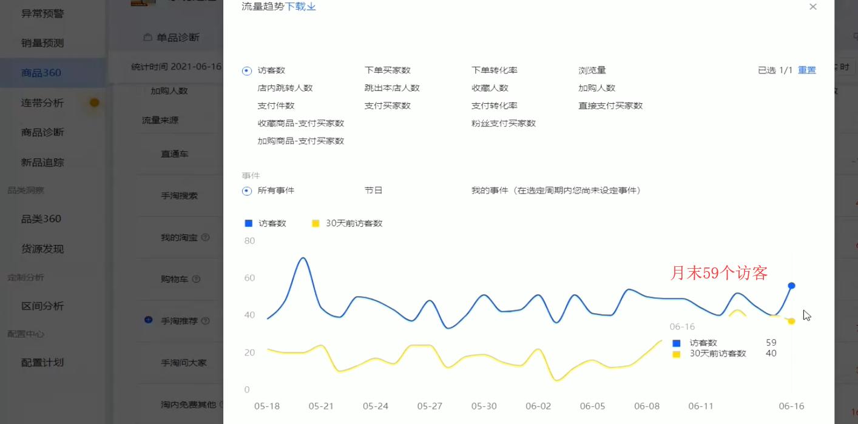
Task: Select the 所有事件 radio button
Action: pos(246,190)
